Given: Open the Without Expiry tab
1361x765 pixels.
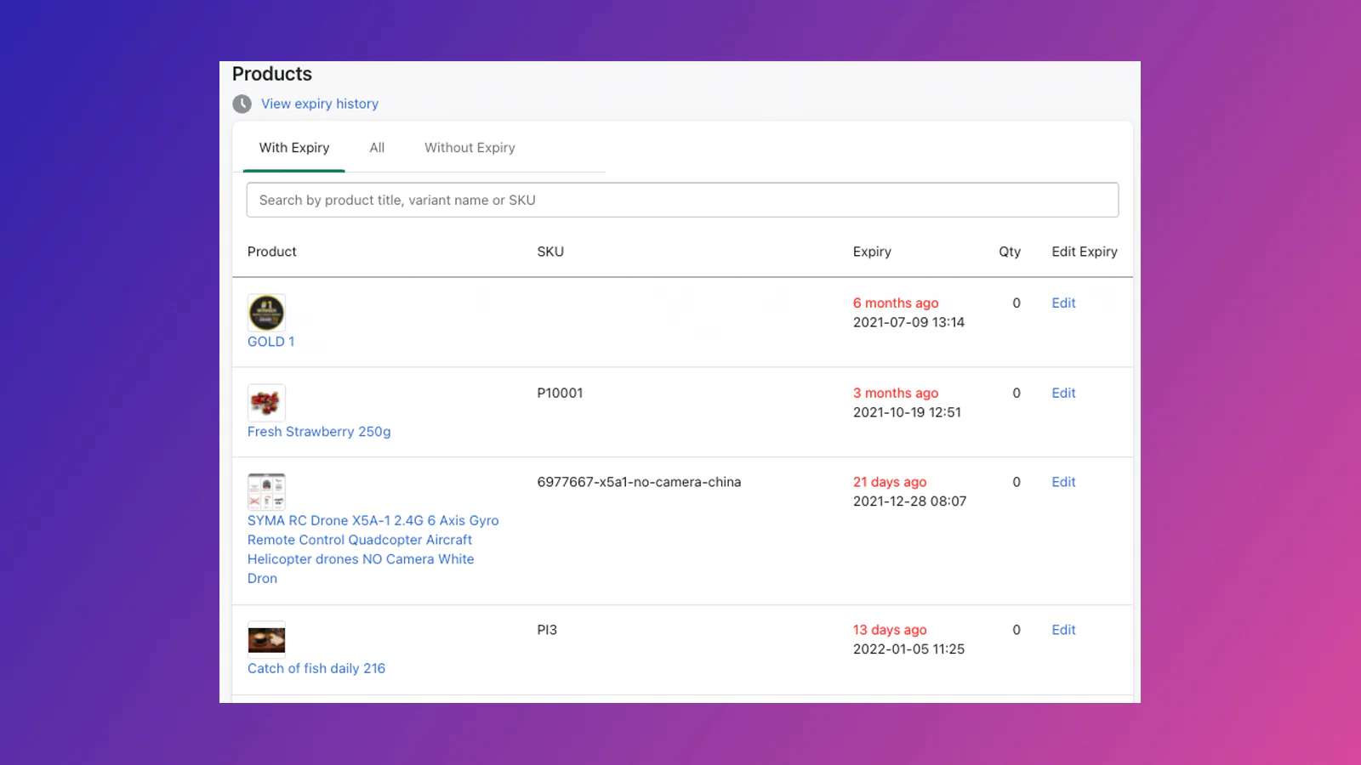Looking at the screenshot, I should click(470, 148).
